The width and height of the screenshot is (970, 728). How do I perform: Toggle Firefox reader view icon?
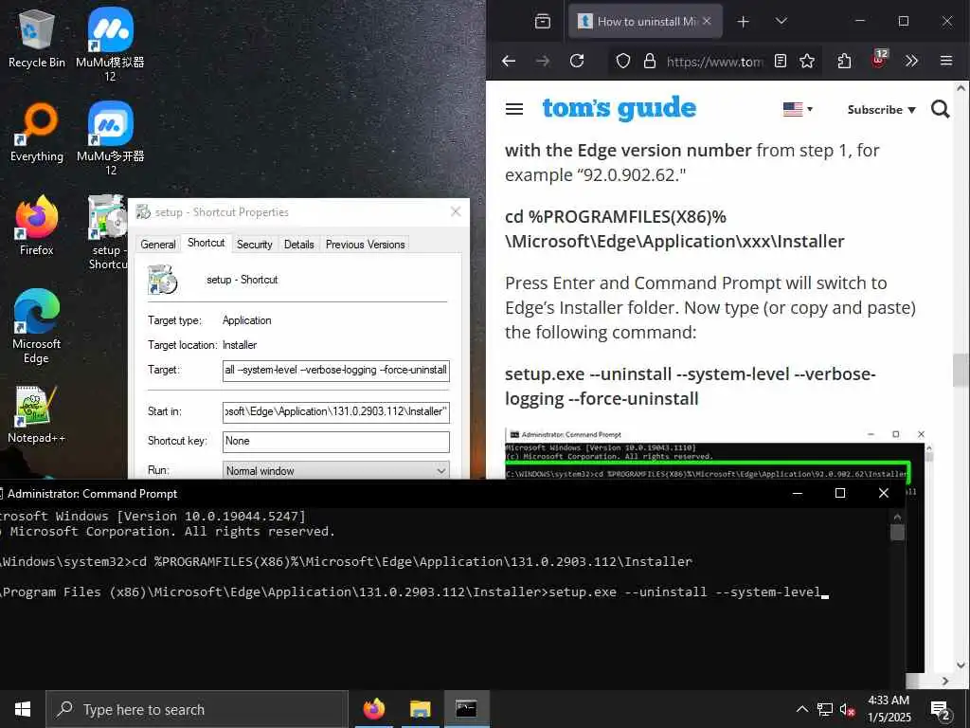tap(781, 61)
